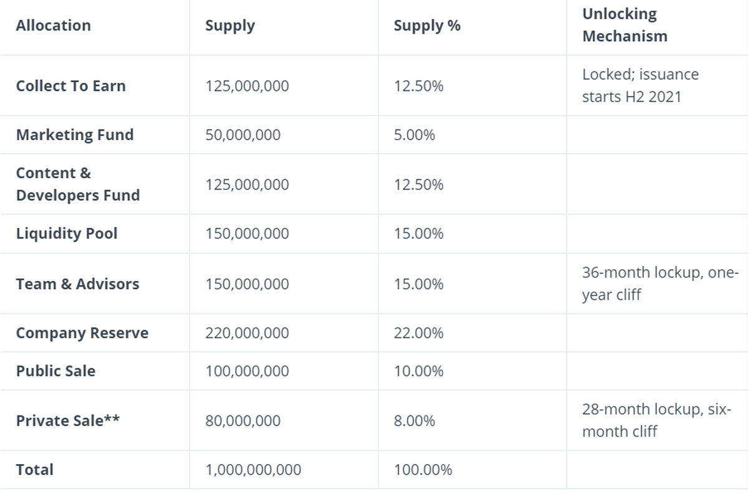Screen dimensions: 748x494
Task: Click the '36-month lockup, one-year cliff' text
Action: coord(659,283)
